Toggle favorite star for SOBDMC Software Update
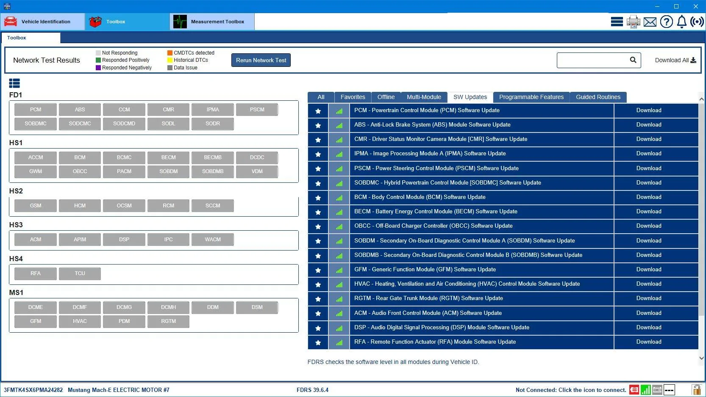Screen dimensions: 706x397 point(318,183)
